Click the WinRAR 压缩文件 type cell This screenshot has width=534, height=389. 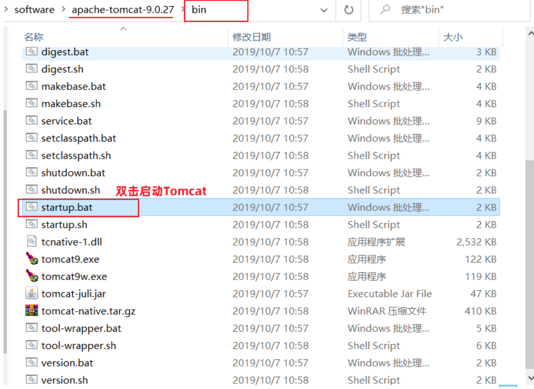tap(387, 311)
